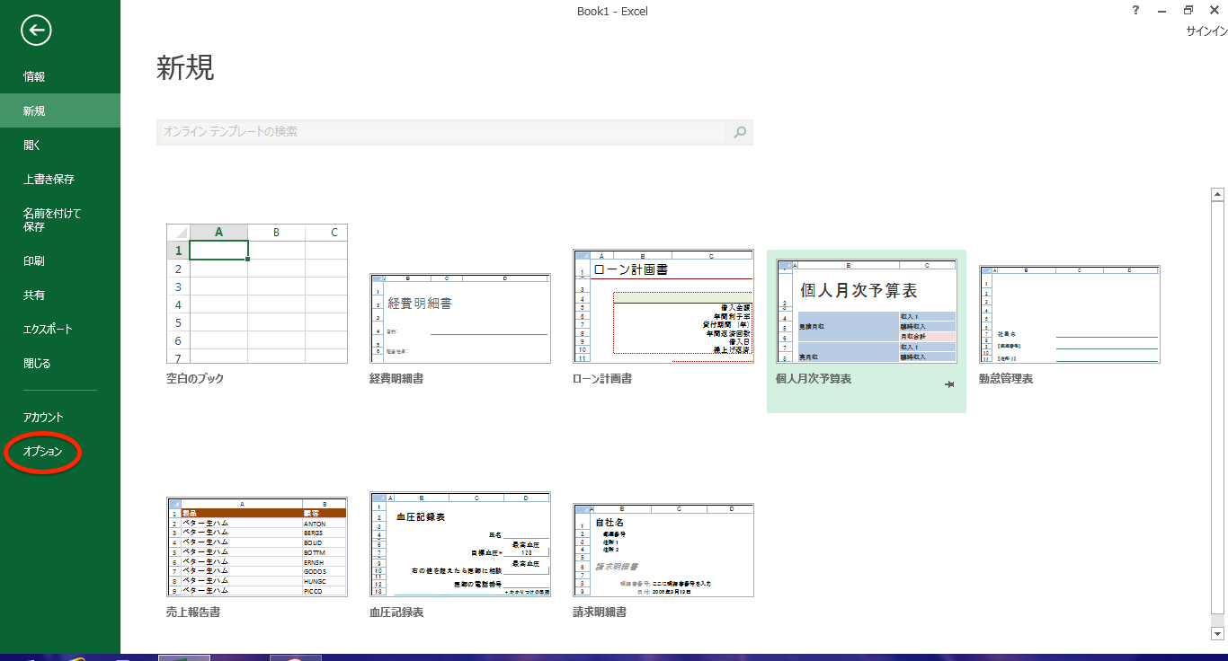Create a 空白のブック blank workbook
The height and width of the screenshot is (661, 1228).
[x=257, y=294]
